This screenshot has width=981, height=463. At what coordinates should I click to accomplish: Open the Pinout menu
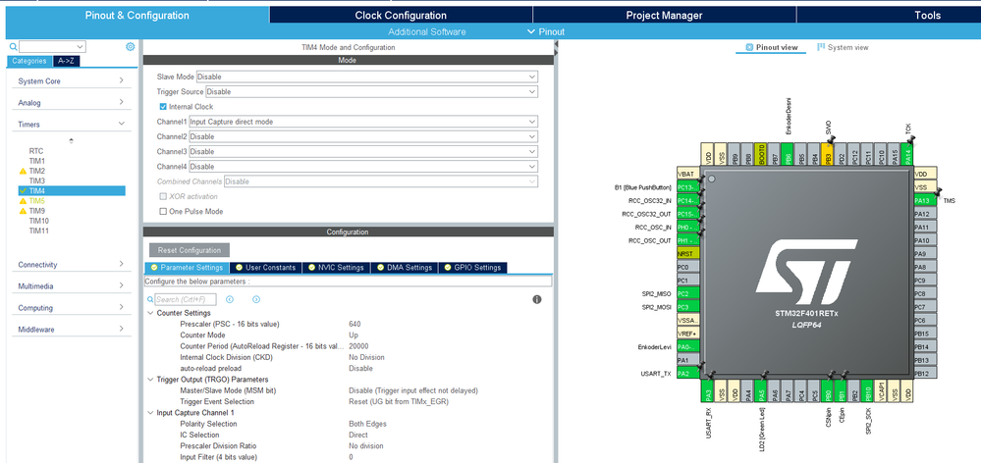pos(546,31)
